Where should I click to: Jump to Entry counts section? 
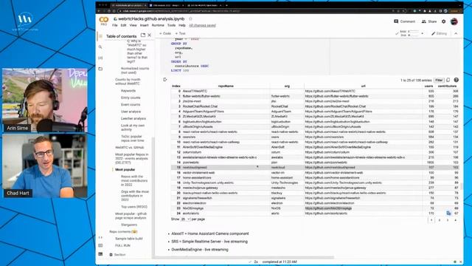pyautogui.click(x=131, y=98)
